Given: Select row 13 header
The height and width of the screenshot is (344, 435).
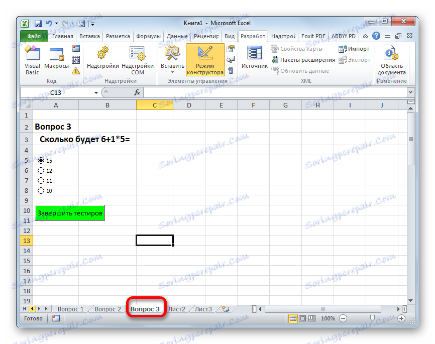Looking at the screenshot, I should [x=27, y=241].
